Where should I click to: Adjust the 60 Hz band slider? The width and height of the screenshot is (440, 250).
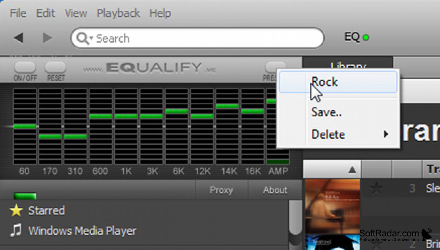point(25,126)
